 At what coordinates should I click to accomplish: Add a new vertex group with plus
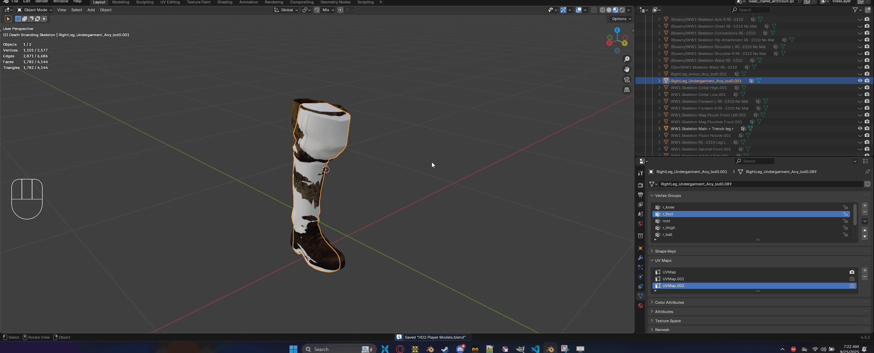[865, 206]
